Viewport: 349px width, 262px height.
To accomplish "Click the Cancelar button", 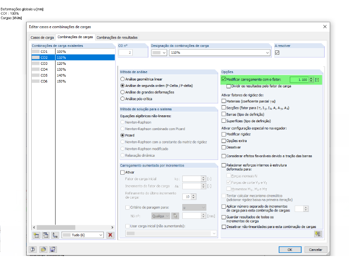I will point(315,250).
